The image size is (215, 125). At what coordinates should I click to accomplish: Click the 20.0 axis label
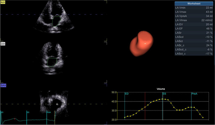[114, 120]
